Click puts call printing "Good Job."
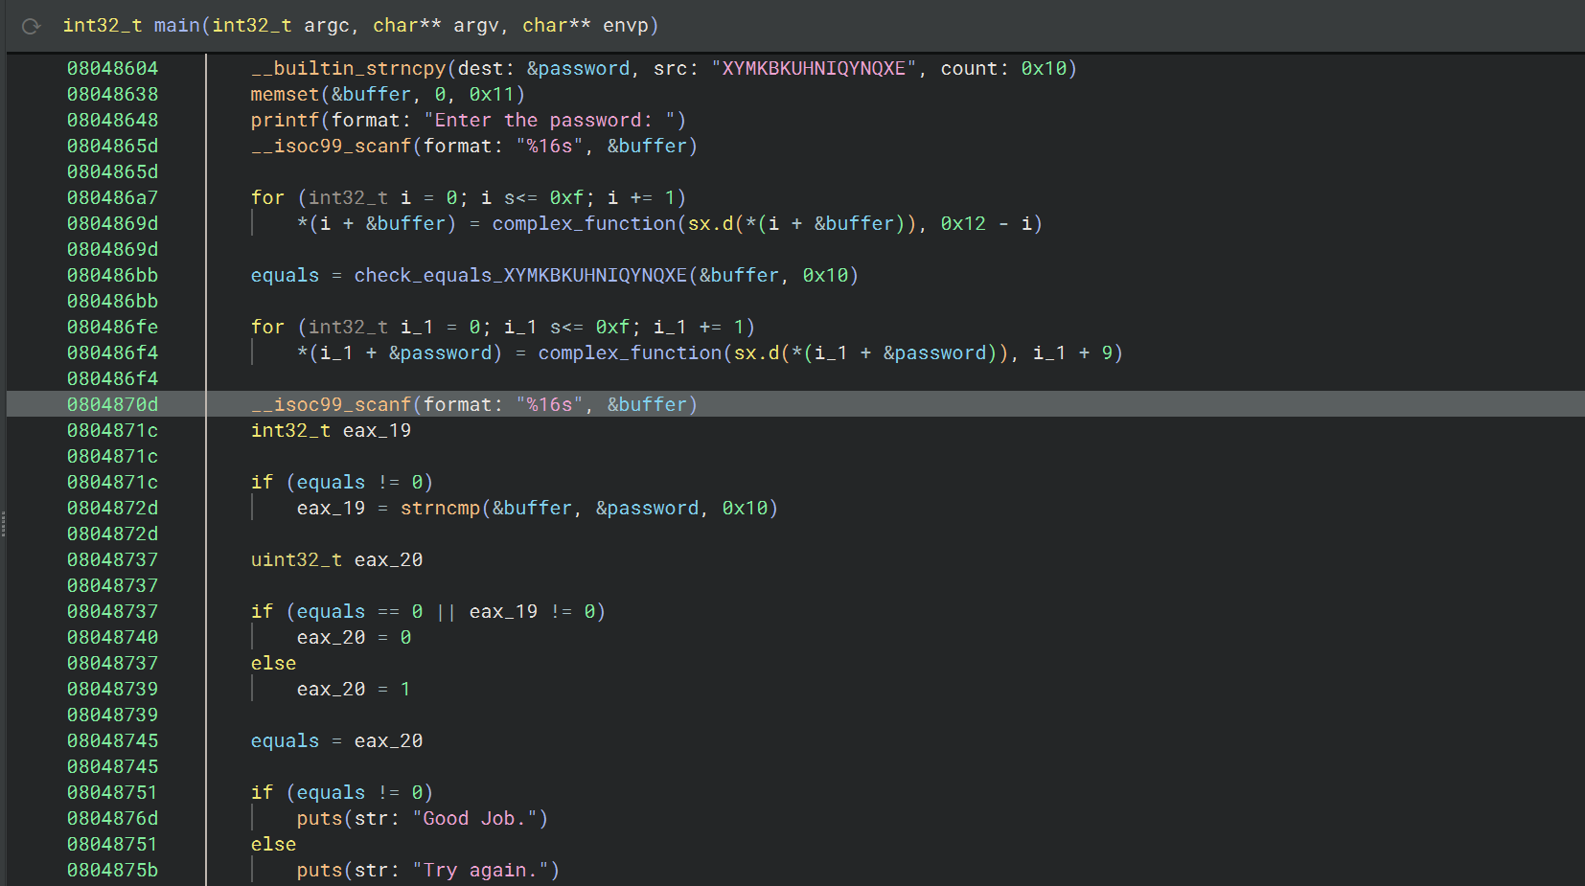This screenshot has width=1585, height=886. (319, 819)
